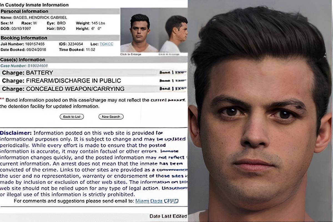Open the Miami Dade email link
333x222 pixels.
(157, 201)
